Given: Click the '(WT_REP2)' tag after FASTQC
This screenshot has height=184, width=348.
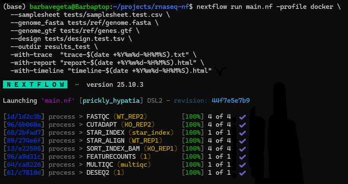Looking at the screenshot, I should point(130,117).
